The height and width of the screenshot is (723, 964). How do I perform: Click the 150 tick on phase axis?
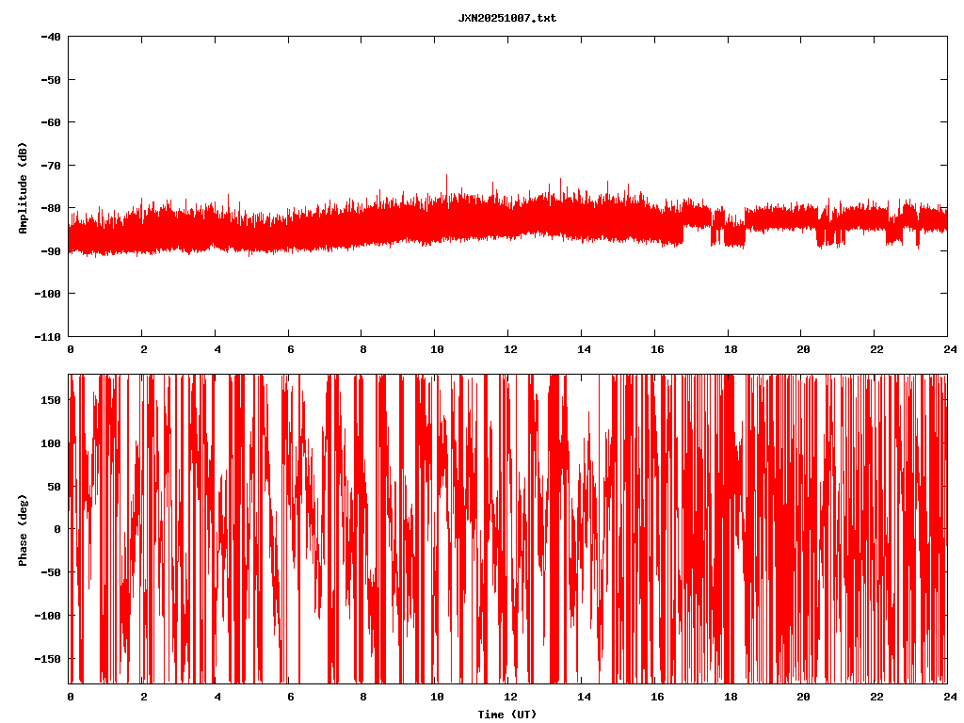point(51,400)
